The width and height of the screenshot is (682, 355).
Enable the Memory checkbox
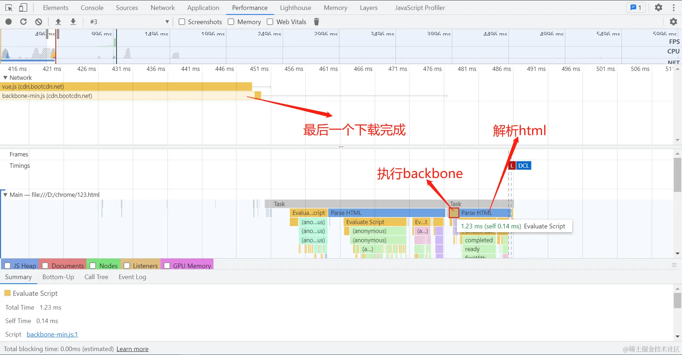[x=231, y=22]
